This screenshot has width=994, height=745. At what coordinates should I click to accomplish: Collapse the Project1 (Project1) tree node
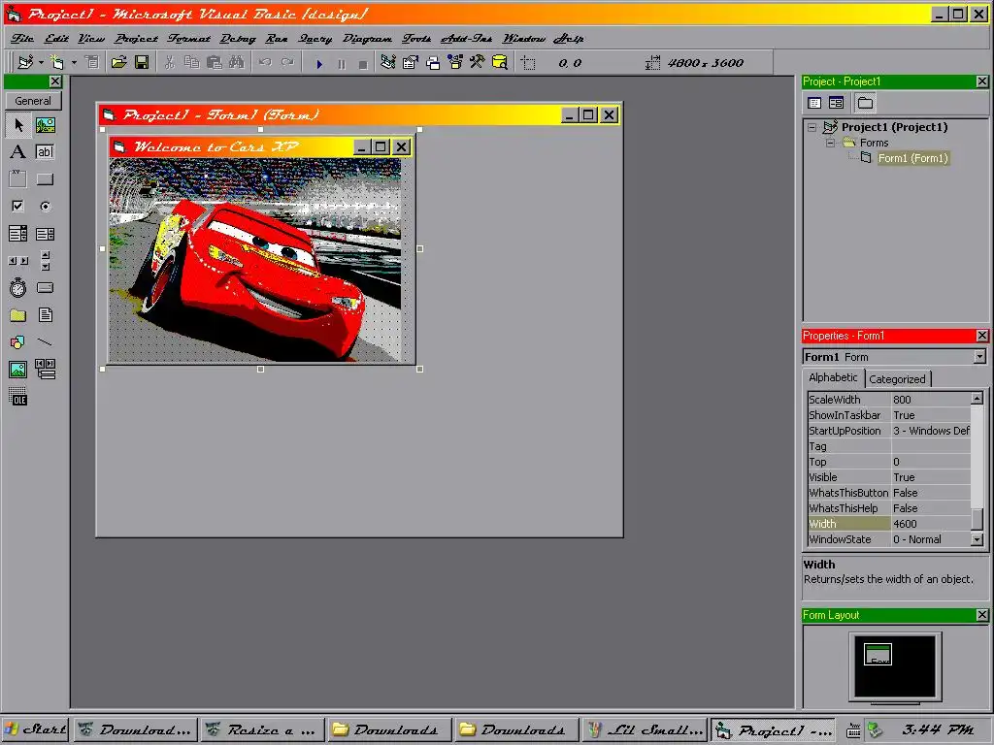(x=812, y=127)
